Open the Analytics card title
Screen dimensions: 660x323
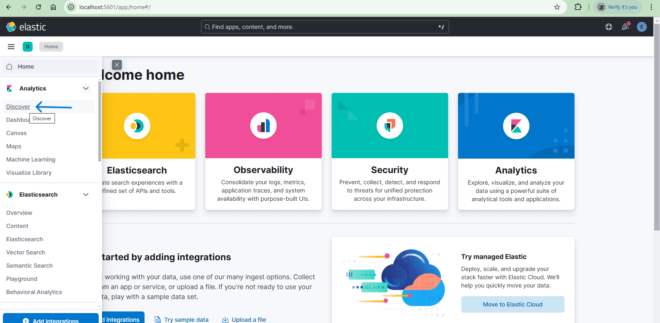516,170
